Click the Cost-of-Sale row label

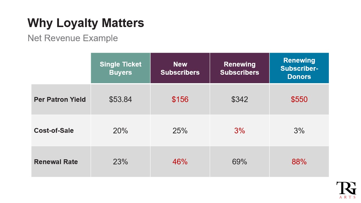[54, 131]
